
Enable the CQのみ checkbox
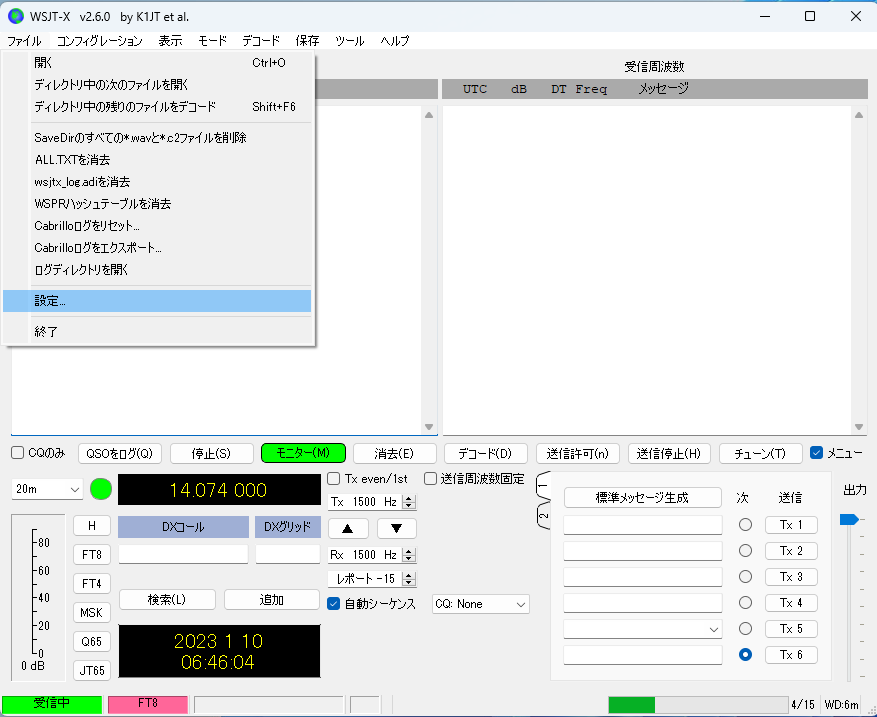(x=18, y=453)
